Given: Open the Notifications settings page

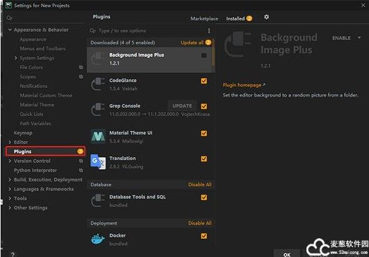Looking at the screenshot, I should 33,86.
